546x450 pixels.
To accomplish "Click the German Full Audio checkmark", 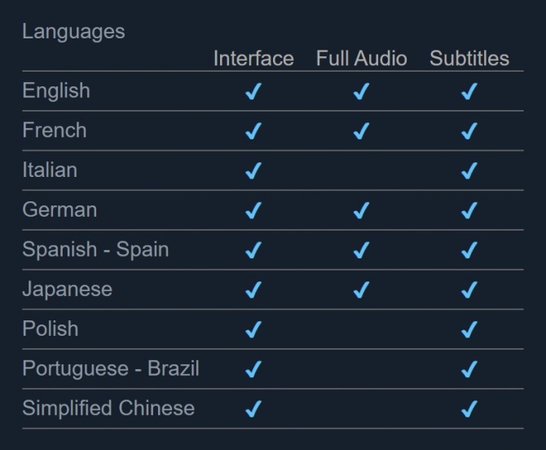I will point(361,210).
